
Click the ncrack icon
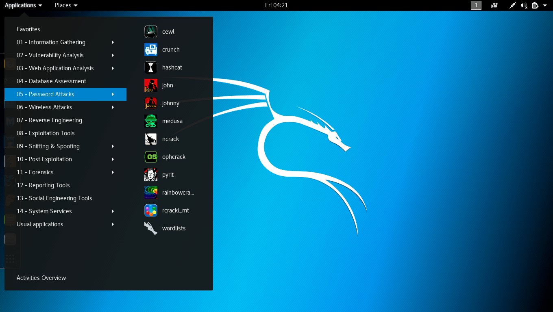[x=151, y=139]
